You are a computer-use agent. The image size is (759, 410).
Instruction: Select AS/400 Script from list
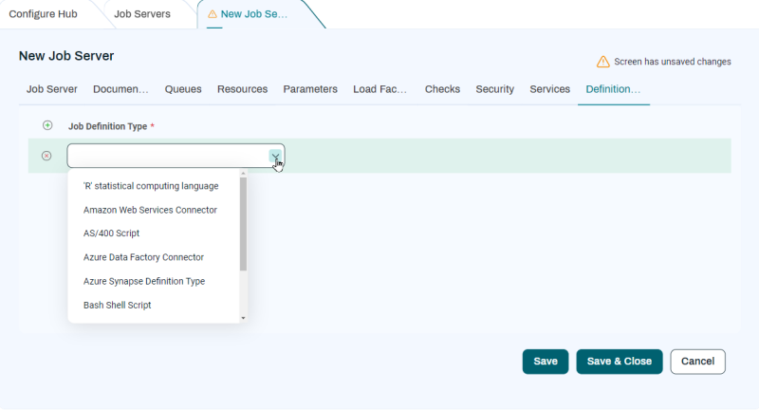[x=112, y=233]
